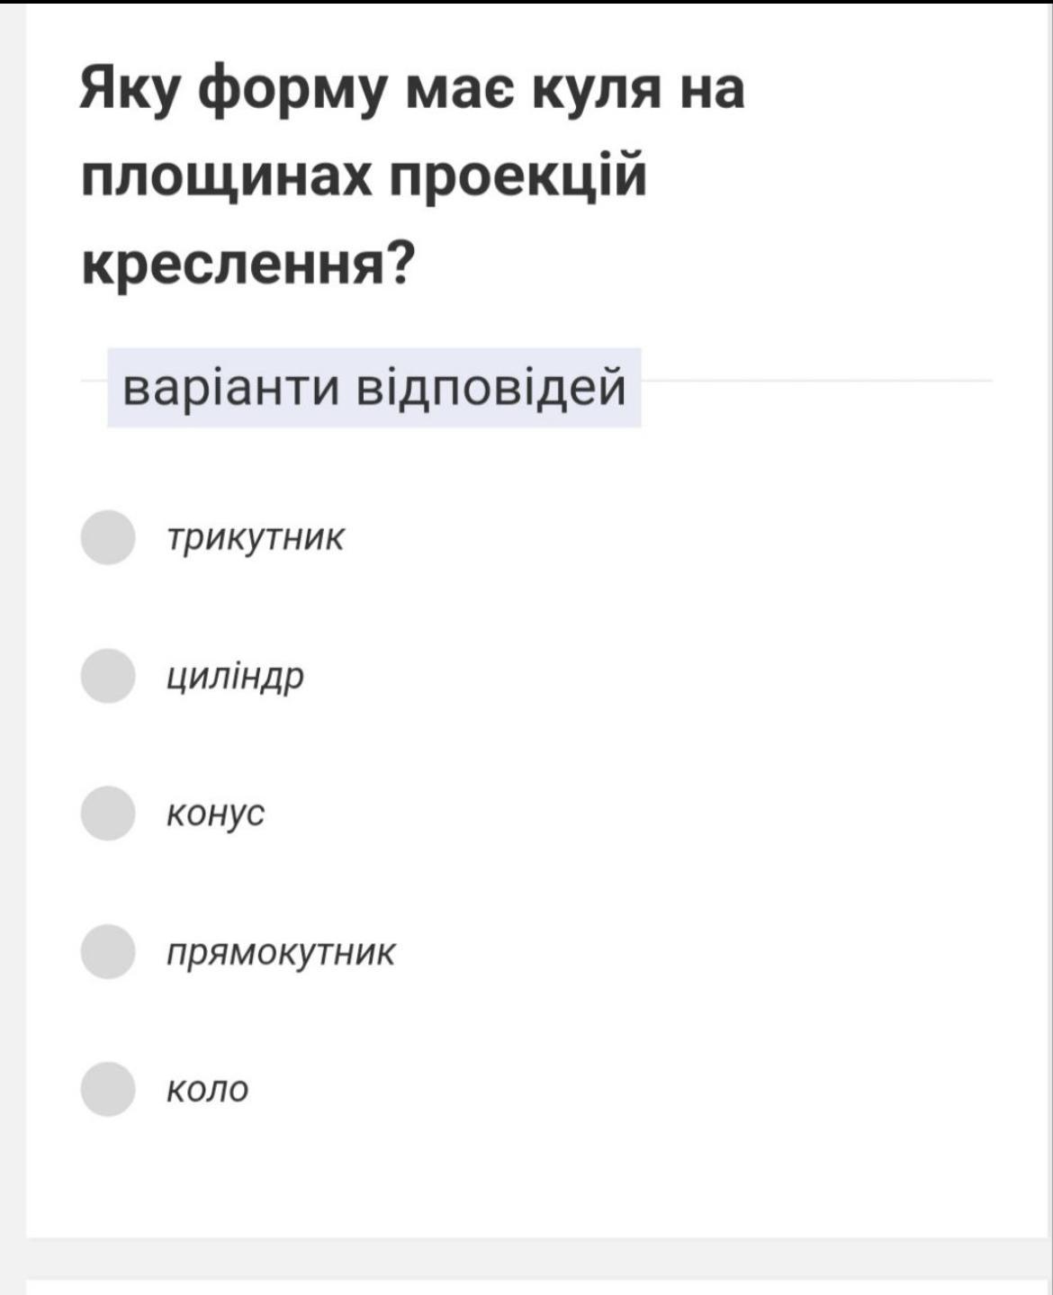Click the question line "Яку форму має куля на"

tap(412, 91)
